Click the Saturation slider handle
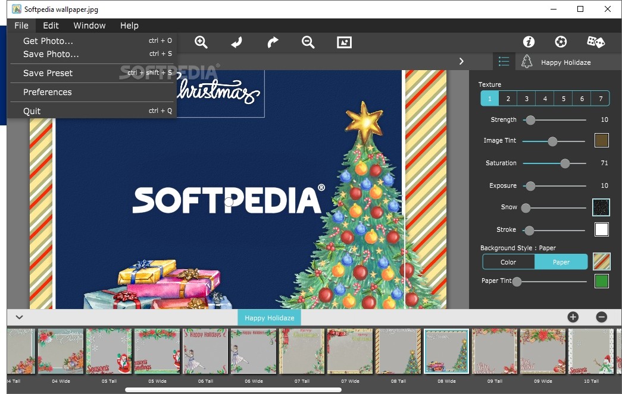 pyautogui.click(x=565, y=163)
